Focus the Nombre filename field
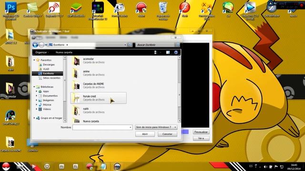 point(101,127)
